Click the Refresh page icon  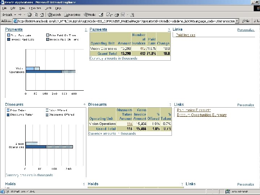click(x=36, y=15)
